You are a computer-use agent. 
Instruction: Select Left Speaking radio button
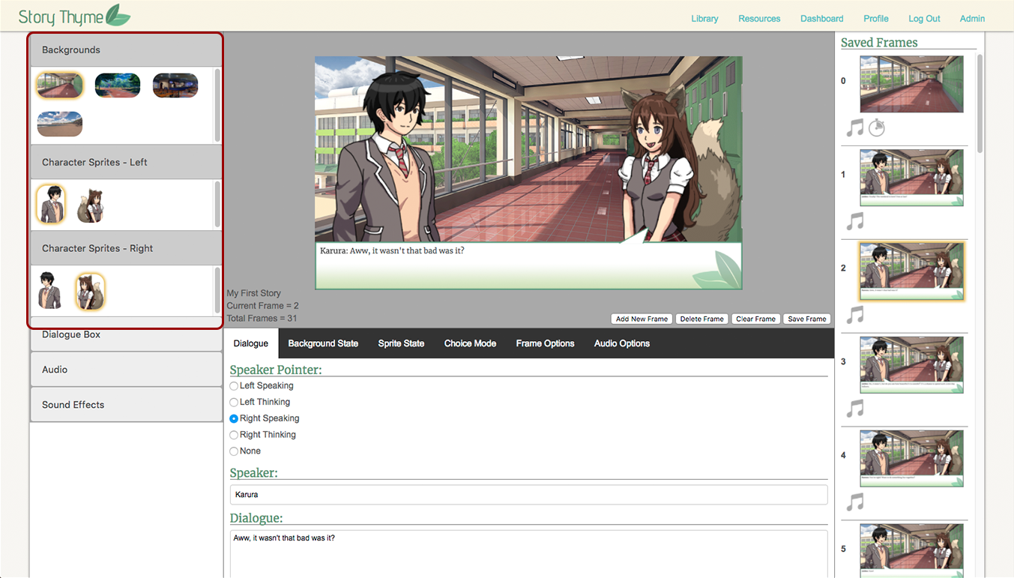tap(234, 386)
